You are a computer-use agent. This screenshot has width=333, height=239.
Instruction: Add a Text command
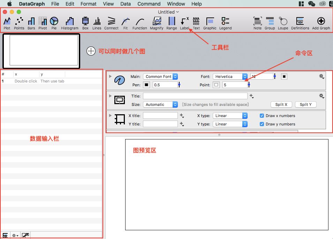click(x=196, y=23)
